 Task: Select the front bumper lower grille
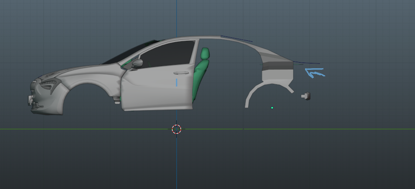[x=37, y=106]
